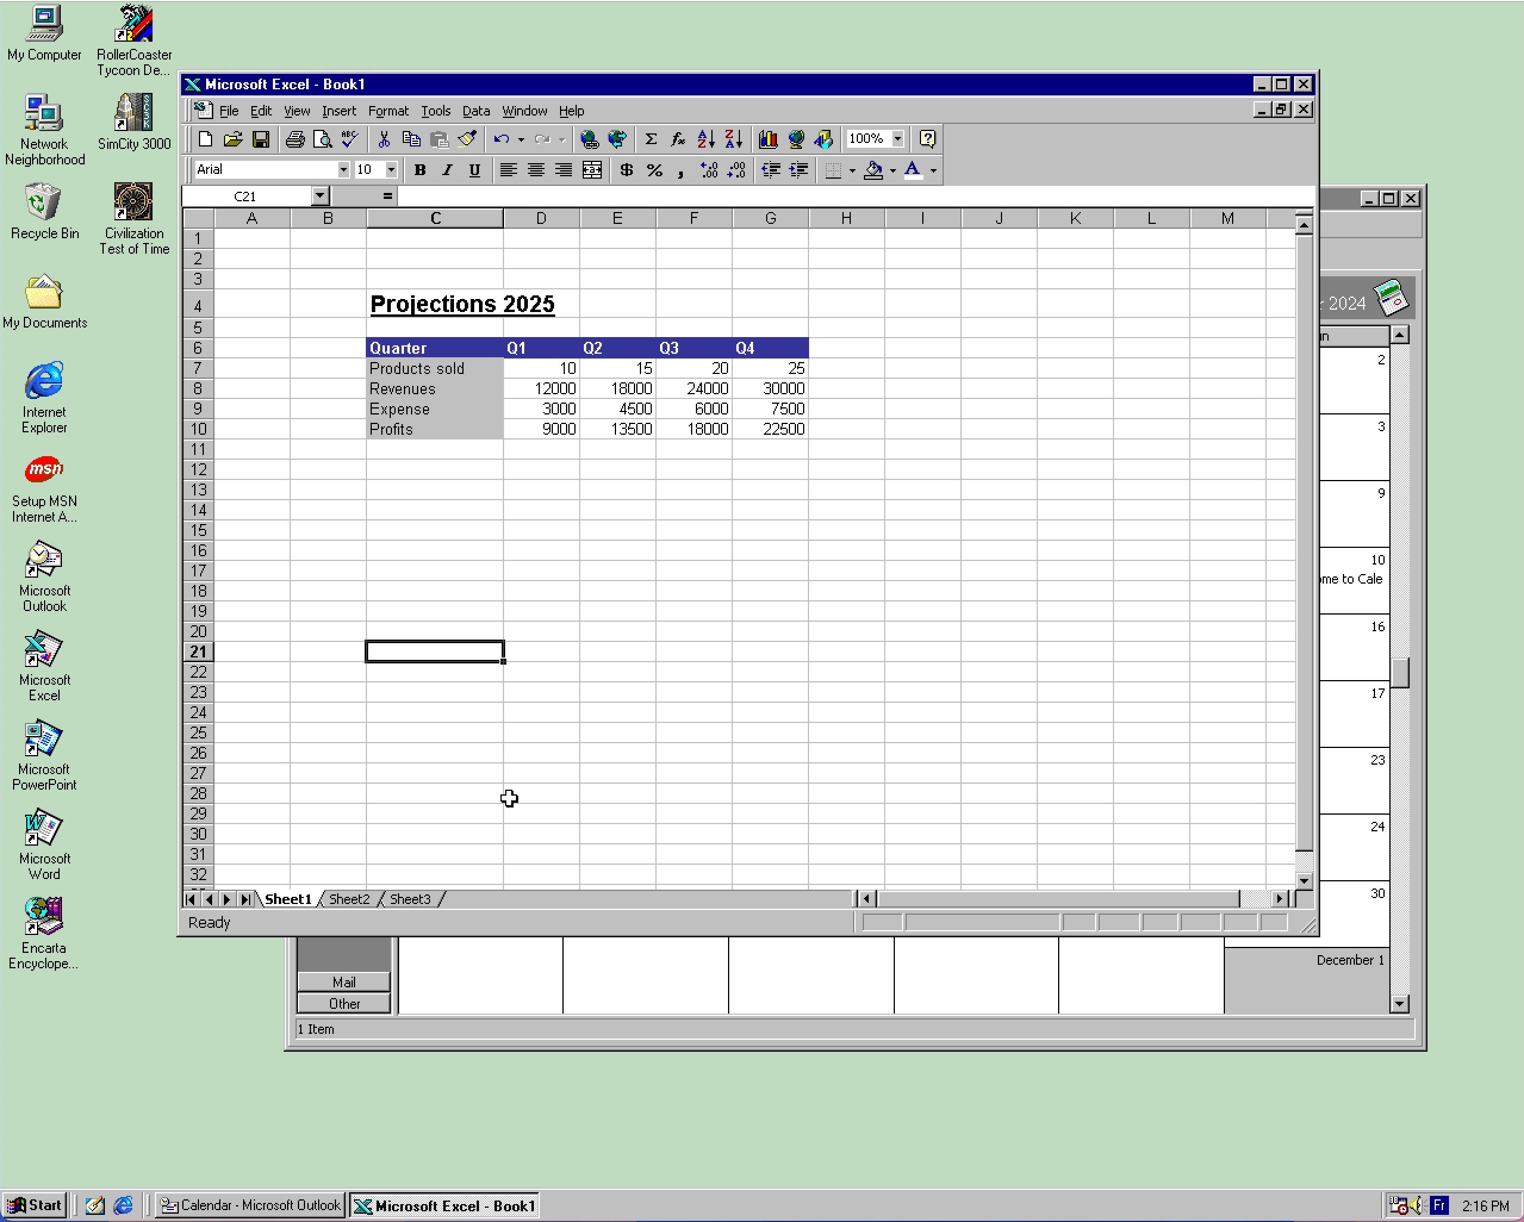
Task: Click cell D8 containing 12000
Action: click(542, 388)
